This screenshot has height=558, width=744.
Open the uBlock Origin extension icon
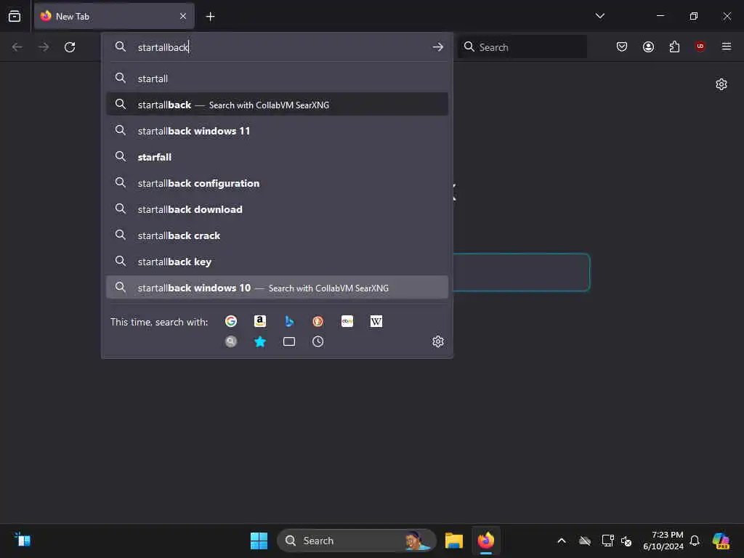coord(700,46)
